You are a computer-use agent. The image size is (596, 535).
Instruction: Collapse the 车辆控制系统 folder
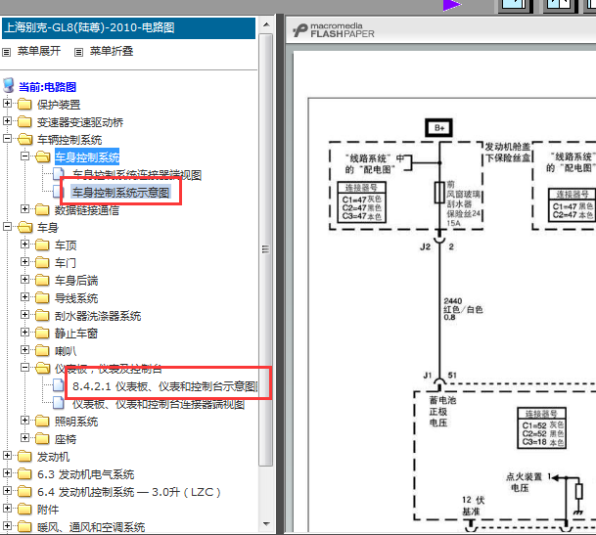tap(7, 138)
